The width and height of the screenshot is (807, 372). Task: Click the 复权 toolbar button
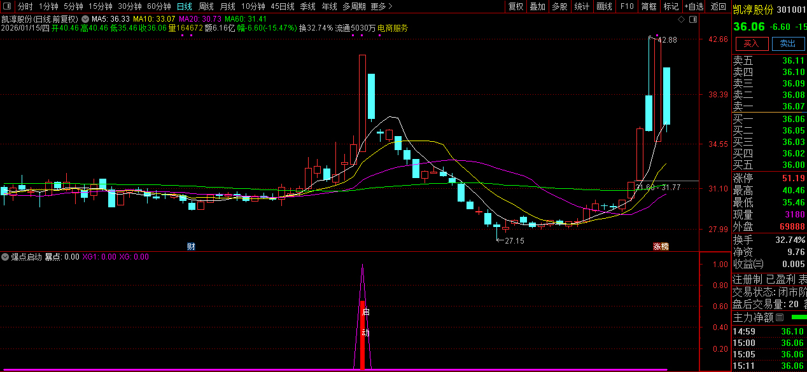[x=516, y=6]
